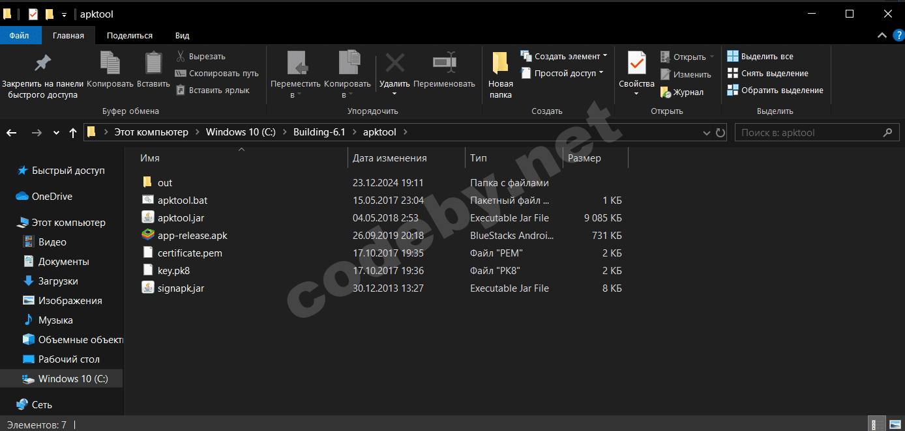Open the Вид ribbon tab
The height and width of the screenshot is (431, 905).
tap(182, 36)
